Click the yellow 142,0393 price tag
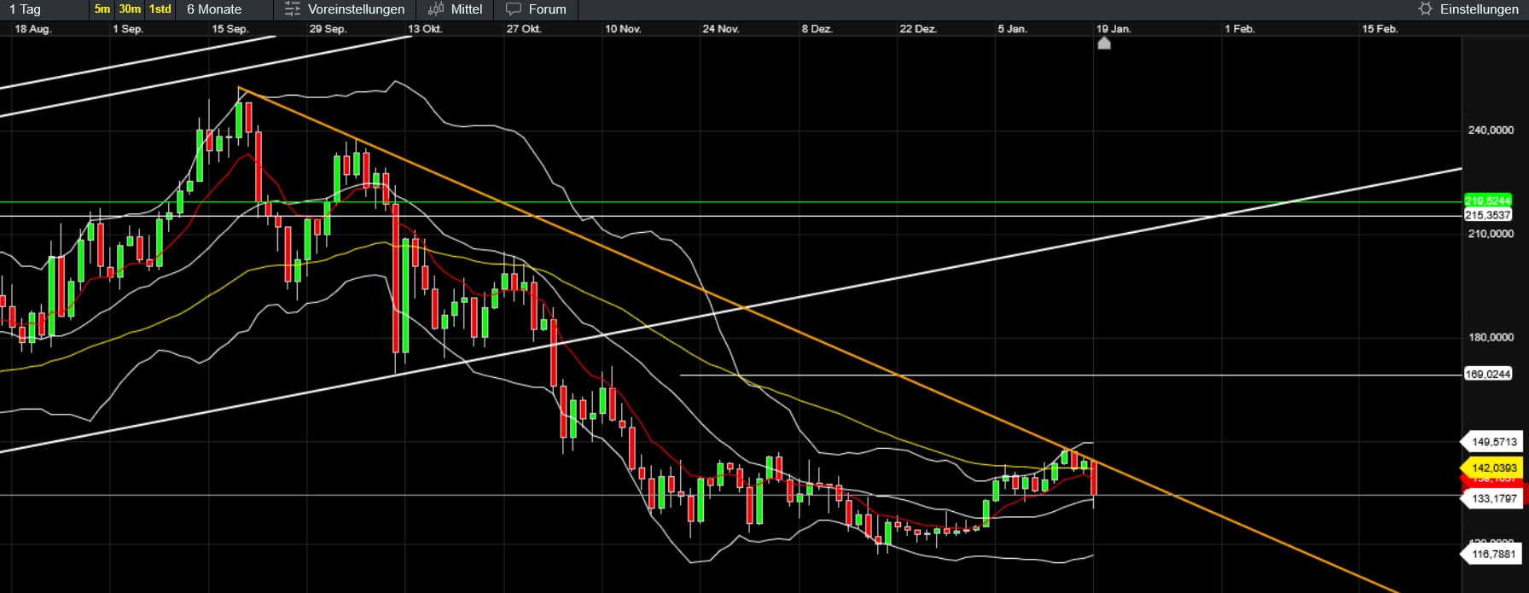The height and width of the screenshot is (593, 1529). click(x=1493, y=468)
